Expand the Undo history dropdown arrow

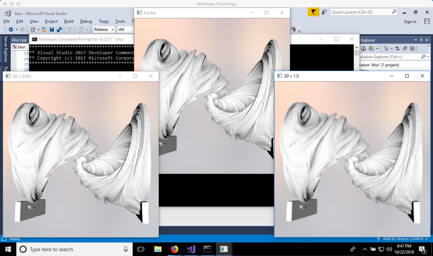[75, 29]
